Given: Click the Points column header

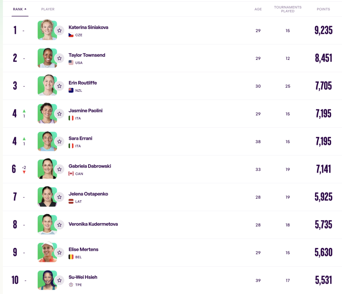Looking at the screenshot, I should pyautogui.click(x=323, y=9).
